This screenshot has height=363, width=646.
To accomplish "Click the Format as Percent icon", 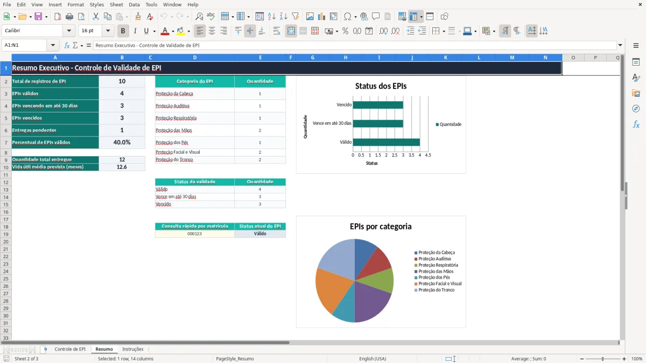I will (346, 31).
